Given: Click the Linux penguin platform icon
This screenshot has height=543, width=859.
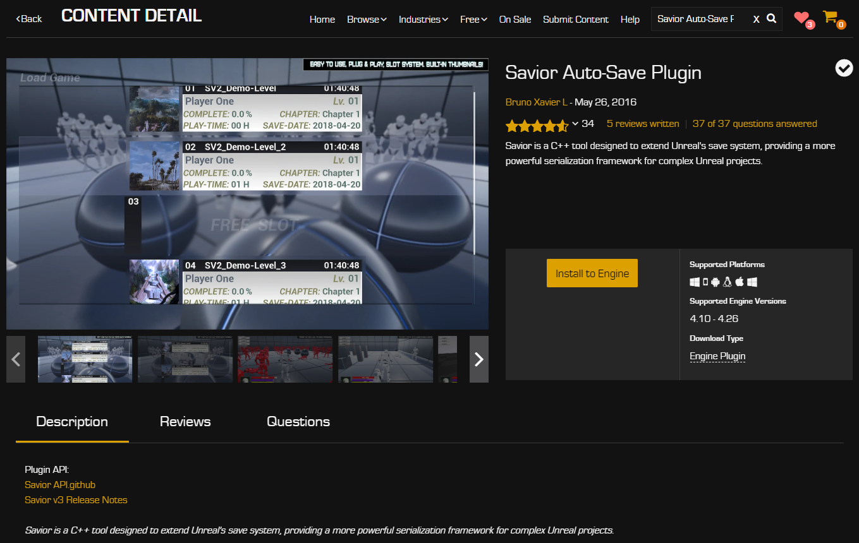Looking at the screenshot, I should pos(728,282).
